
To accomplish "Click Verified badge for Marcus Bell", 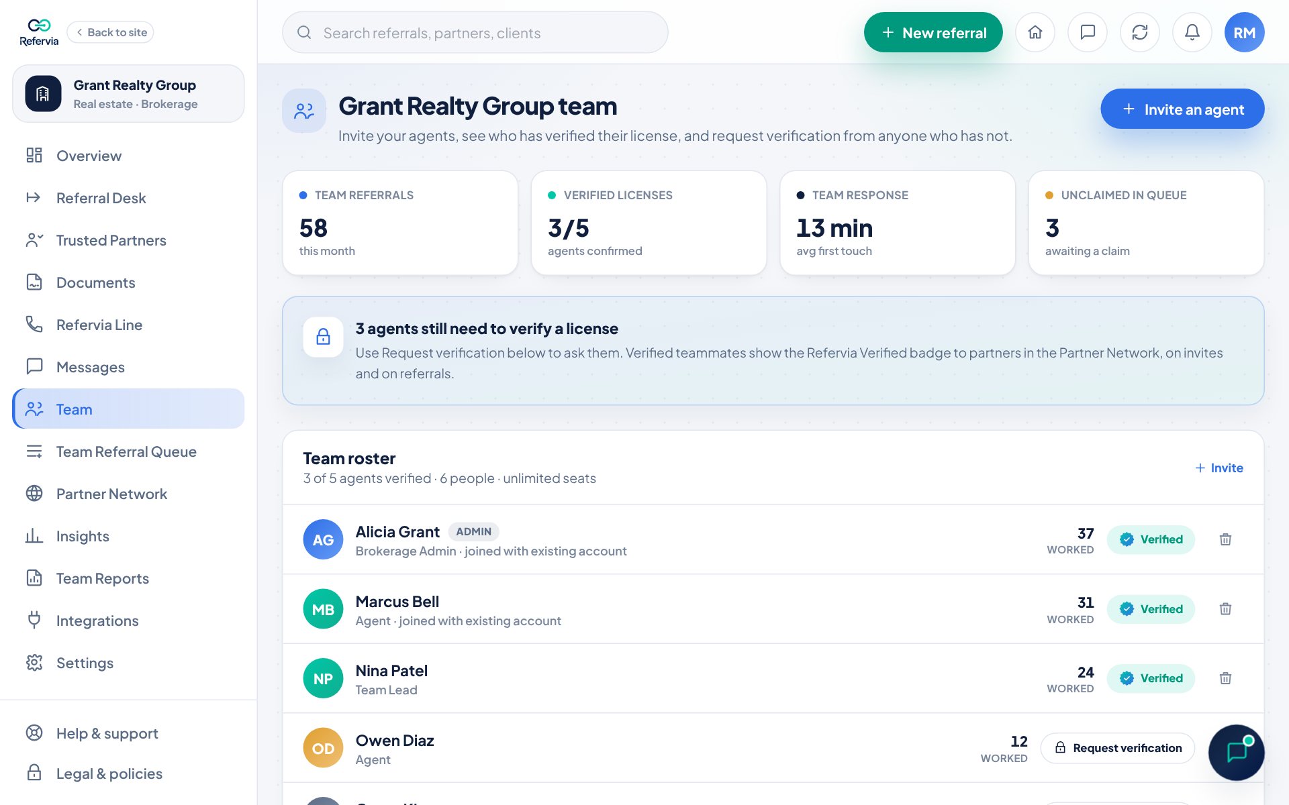I will tap(1151, 609).
